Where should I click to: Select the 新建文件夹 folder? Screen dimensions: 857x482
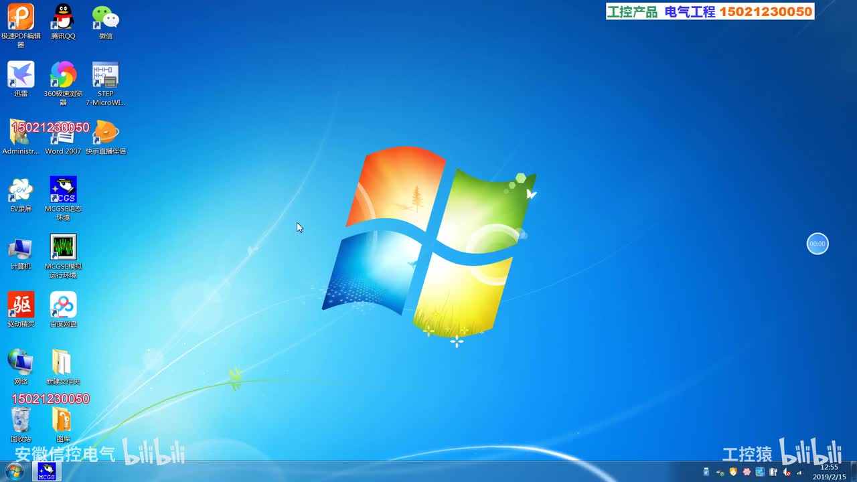[63, 367]
